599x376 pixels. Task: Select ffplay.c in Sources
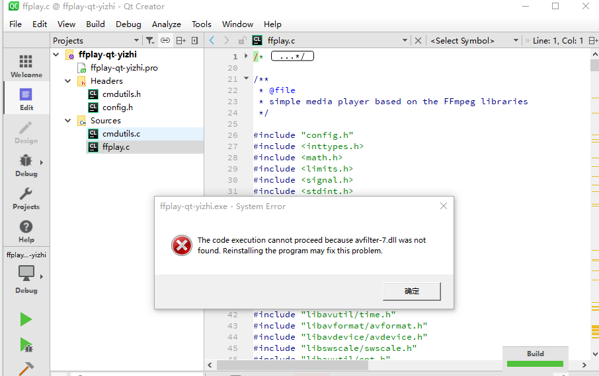pyautogui.click(x=116, y=147)
